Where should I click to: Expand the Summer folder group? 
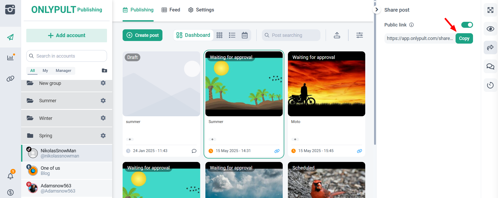pyautogui.click(x=48, y=101)
